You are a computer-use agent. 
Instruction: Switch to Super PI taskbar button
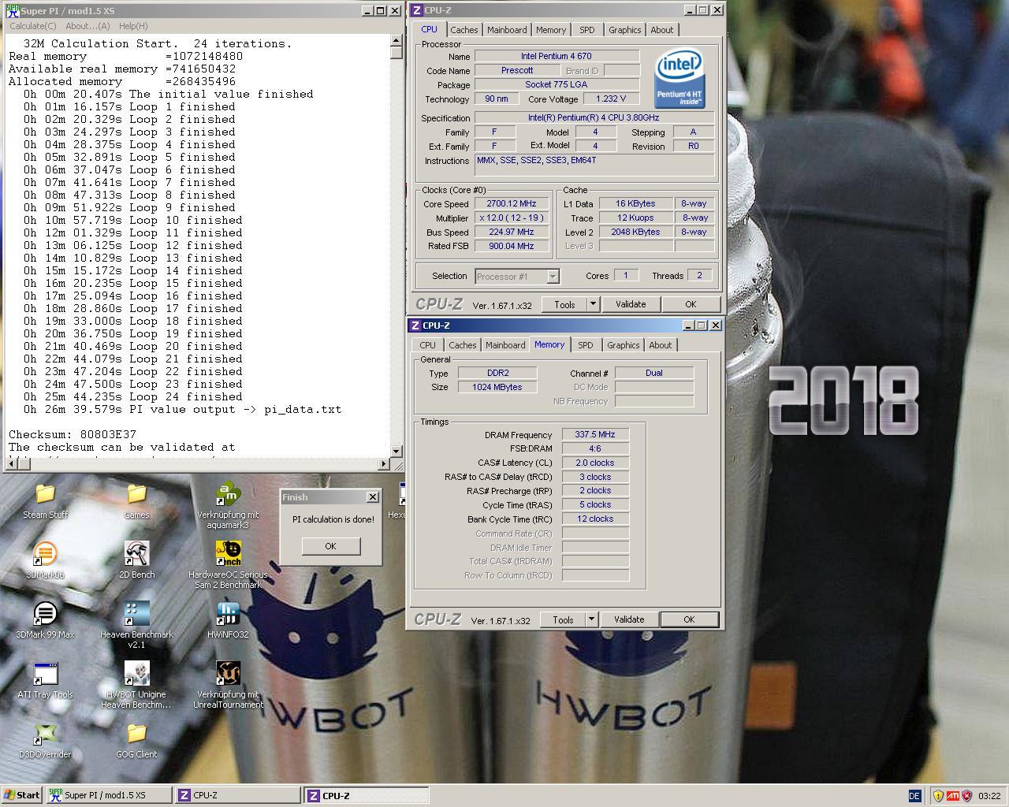pos(108,795)
